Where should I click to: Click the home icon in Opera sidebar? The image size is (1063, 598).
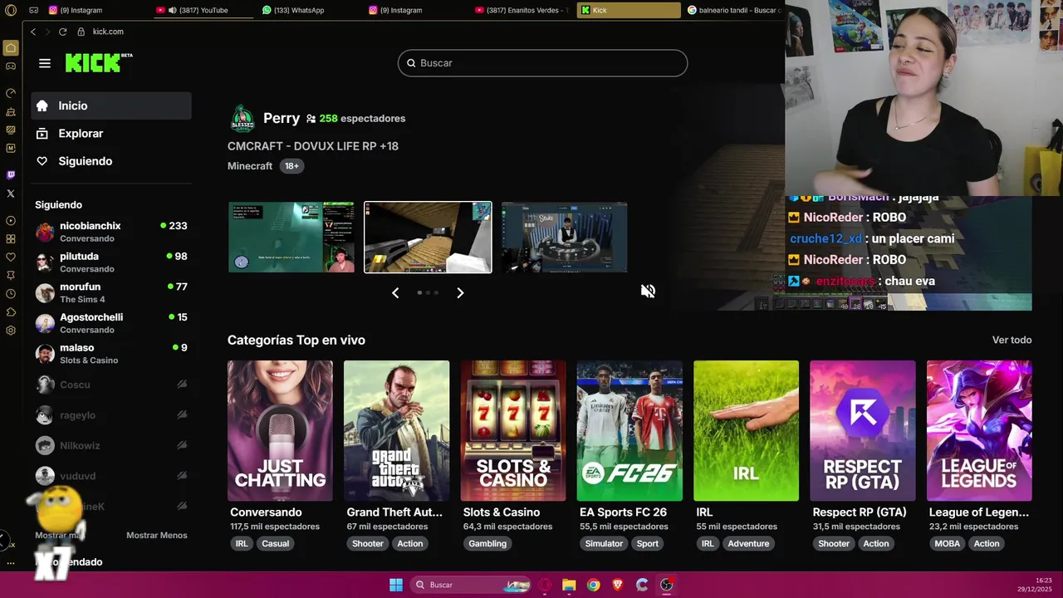coord(11,48)
